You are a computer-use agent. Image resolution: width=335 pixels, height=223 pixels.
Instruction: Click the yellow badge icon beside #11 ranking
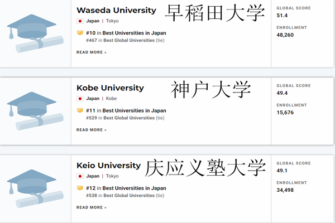coord(80,110)
